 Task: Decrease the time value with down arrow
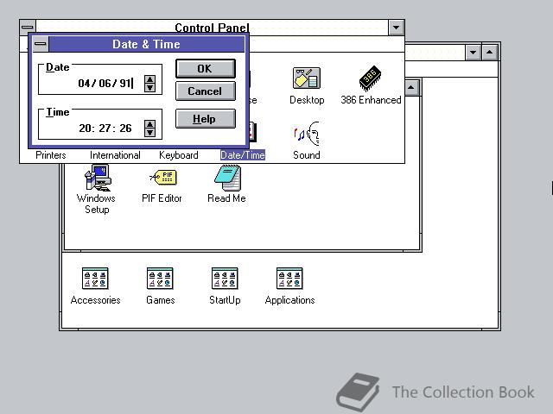click(x=149, y=133)
